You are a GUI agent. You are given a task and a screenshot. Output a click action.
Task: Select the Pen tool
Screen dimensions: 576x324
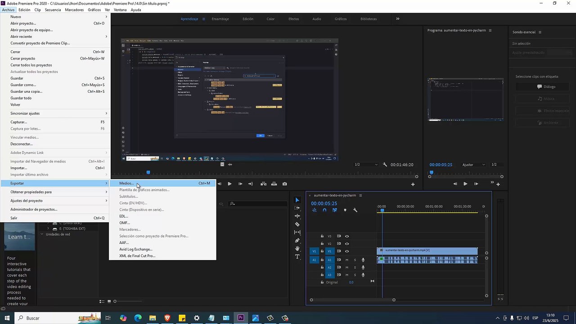[x=297, y=240]
